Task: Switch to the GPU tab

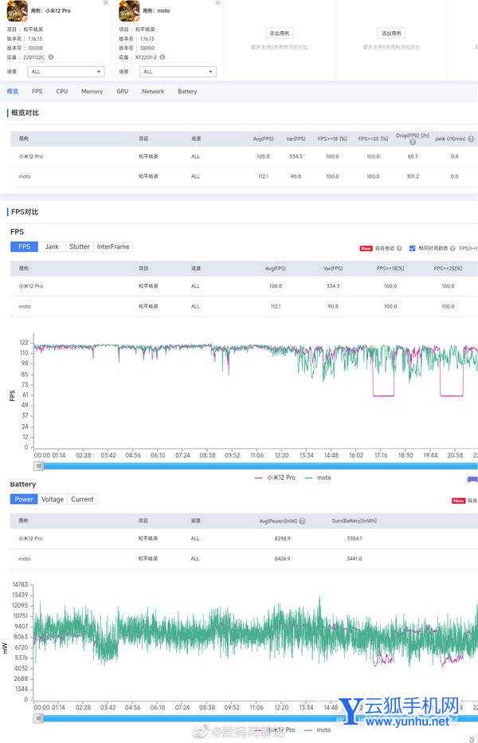Action: (x=122, y=91)
